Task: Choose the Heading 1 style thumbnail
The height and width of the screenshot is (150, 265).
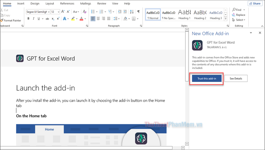Action: tap(184, 15)
